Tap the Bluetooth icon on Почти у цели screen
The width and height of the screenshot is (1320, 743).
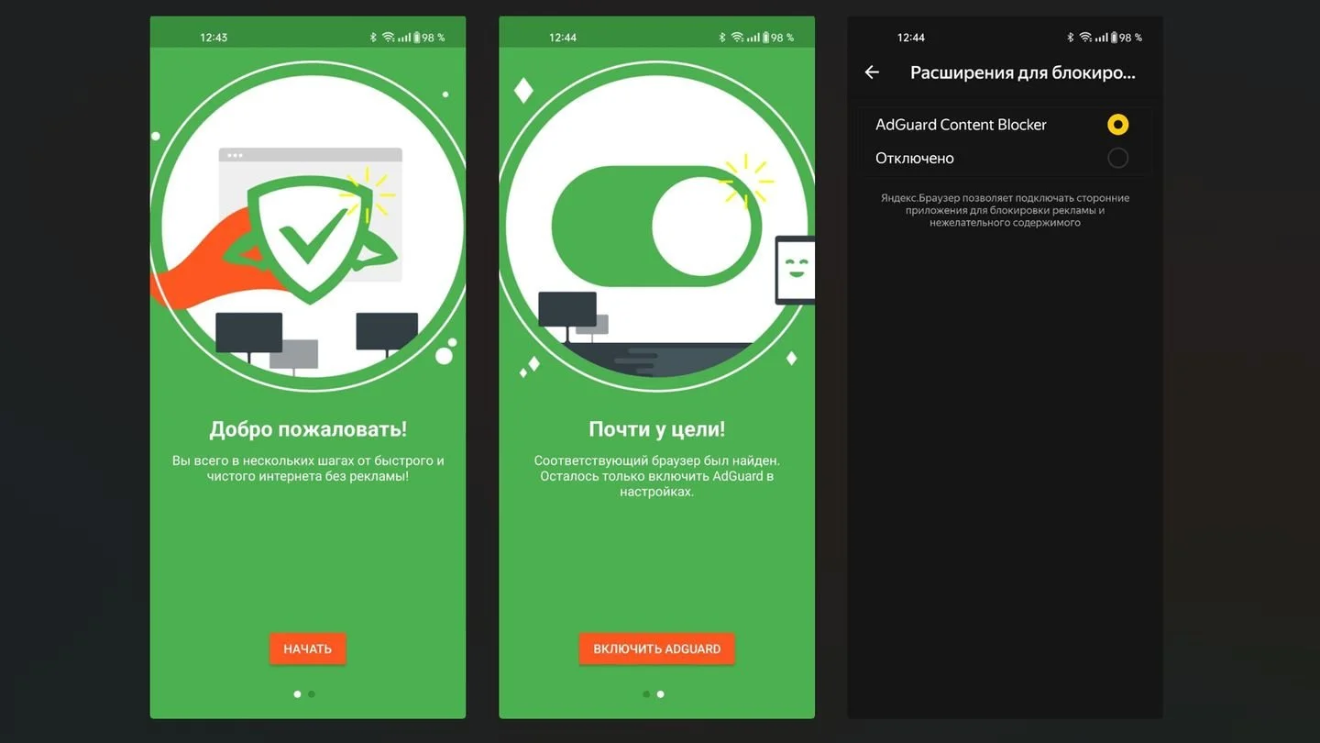click(x=722, y=38)
